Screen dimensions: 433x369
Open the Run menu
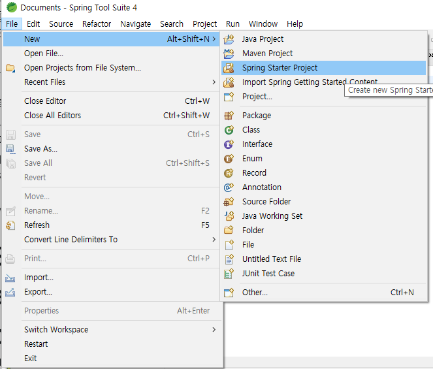tap(233, 24)
